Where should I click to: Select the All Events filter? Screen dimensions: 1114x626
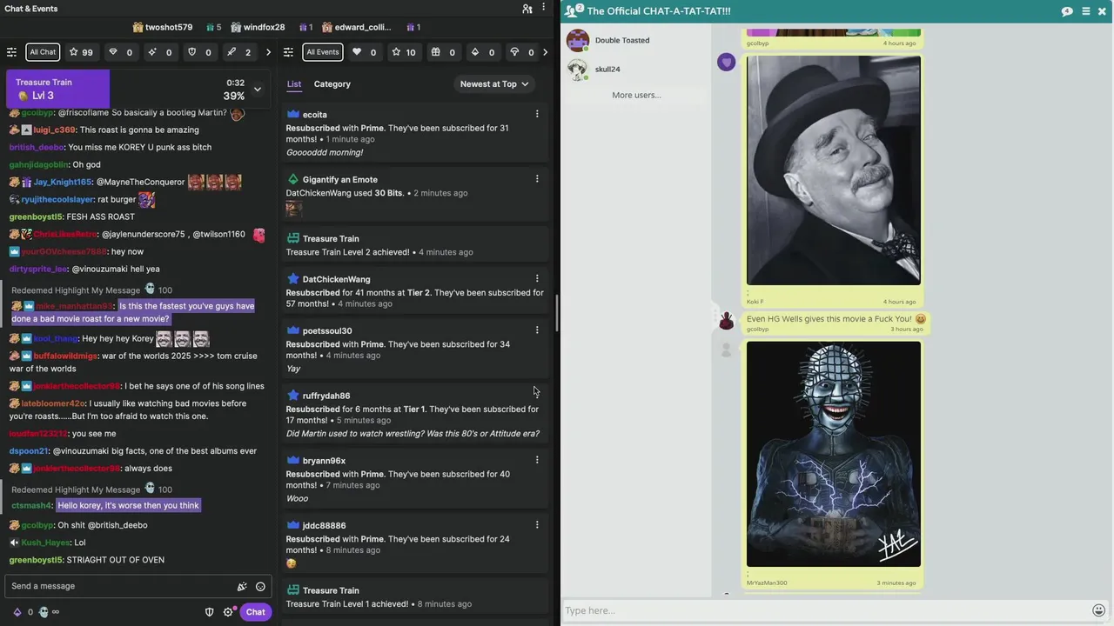[x=322, y=52]
